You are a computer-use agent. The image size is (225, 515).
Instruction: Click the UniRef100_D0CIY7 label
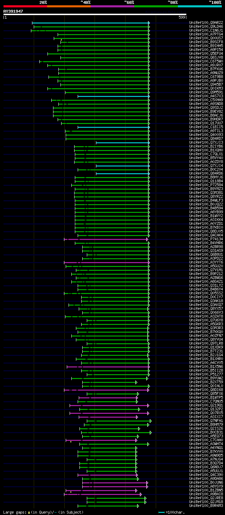(x=206, y=297)
